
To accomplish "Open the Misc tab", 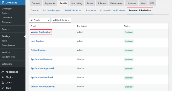I will pos(143,3).
